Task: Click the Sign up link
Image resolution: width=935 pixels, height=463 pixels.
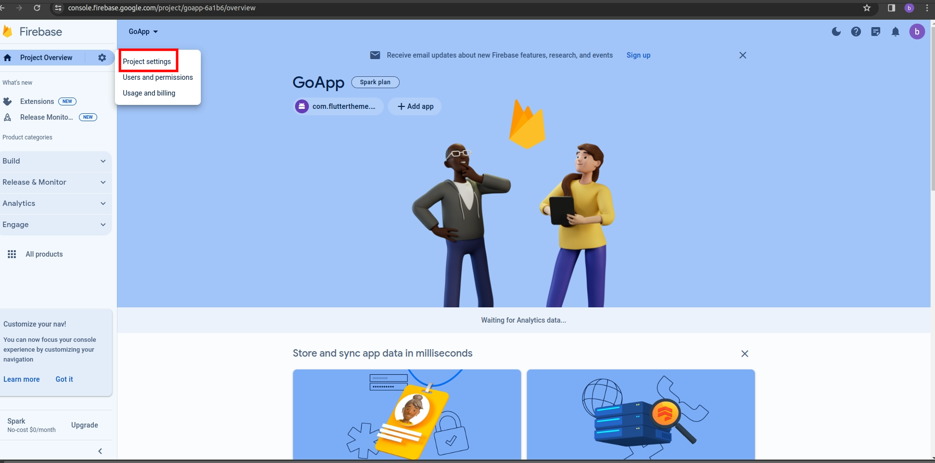Action: (638, 55)
